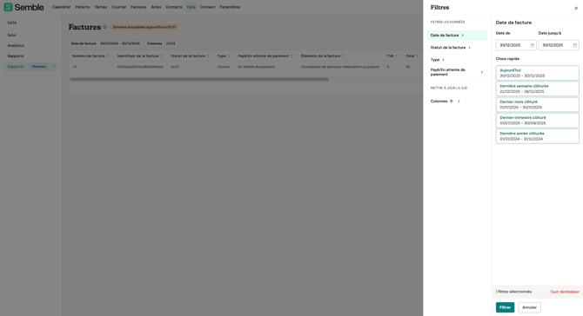Open the Calendrier menu
The width and height of the screenshot is (583, 316).
62,7
